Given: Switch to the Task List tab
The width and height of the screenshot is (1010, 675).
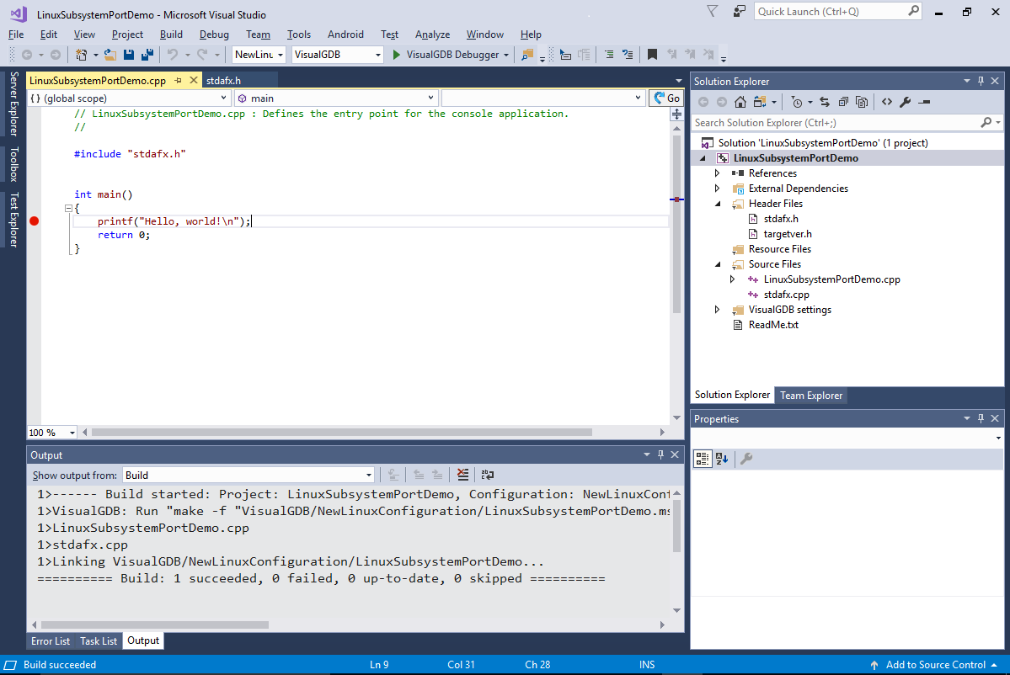Looking at the screenshot, I should pos(99,640).
